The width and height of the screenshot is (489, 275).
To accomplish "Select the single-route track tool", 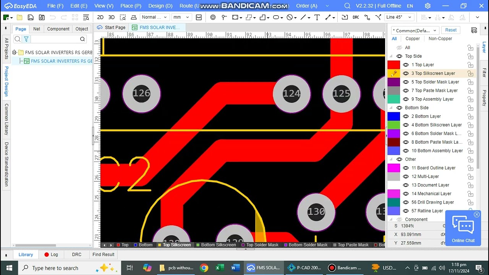I will tap(367, 17).
